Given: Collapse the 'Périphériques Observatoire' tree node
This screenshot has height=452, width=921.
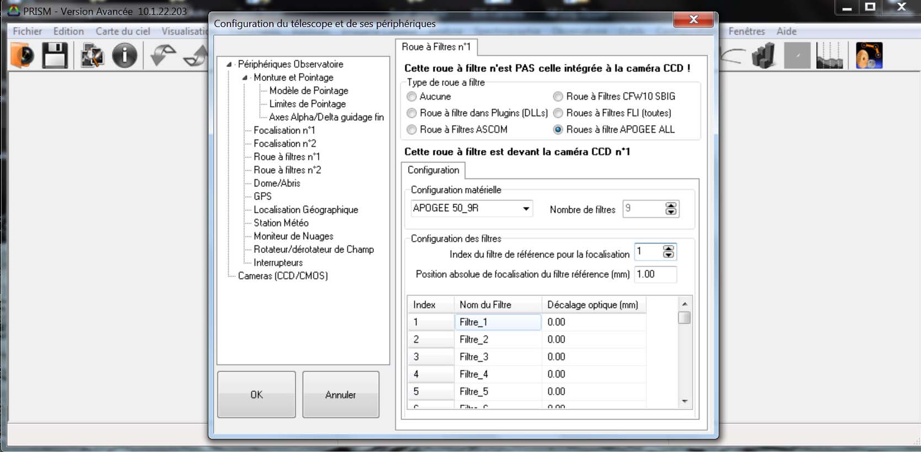Looking at the screenshot, I should (229, 64).
